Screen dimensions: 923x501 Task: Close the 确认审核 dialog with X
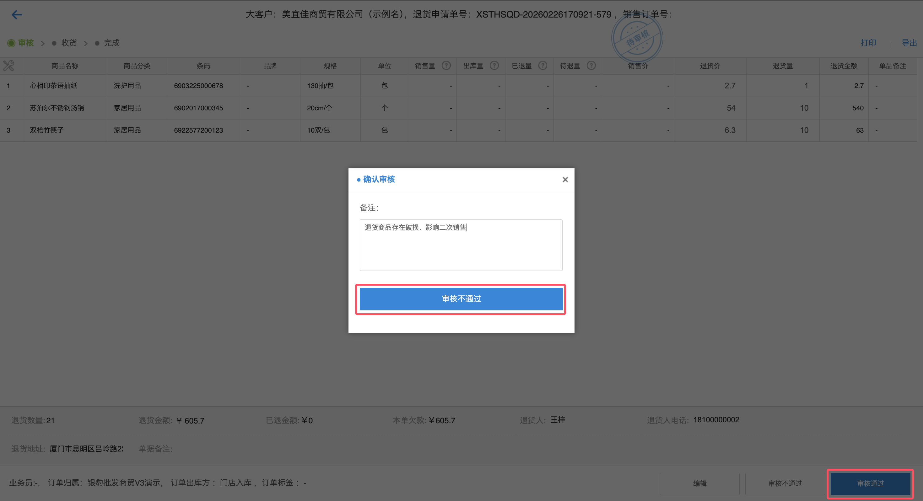(x=565, y=180)
